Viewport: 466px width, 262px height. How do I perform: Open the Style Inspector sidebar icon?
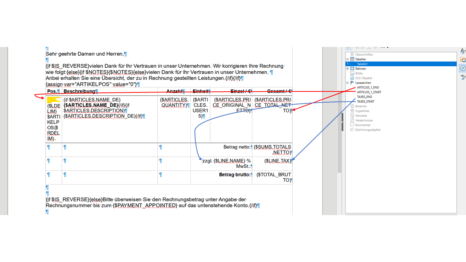(x=463, y=77)
